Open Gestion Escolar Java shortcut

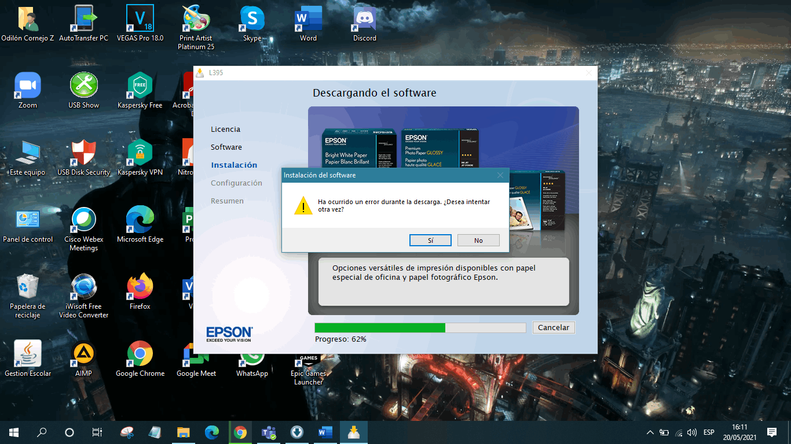pos(27,360)
